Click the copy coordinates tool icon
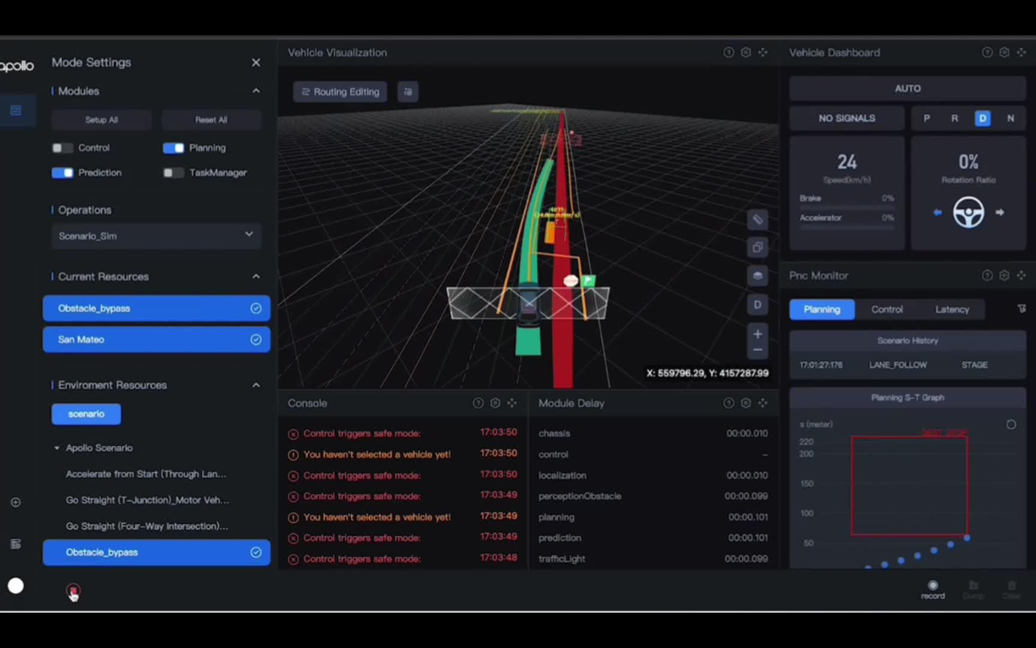 [x=758, y=247]
